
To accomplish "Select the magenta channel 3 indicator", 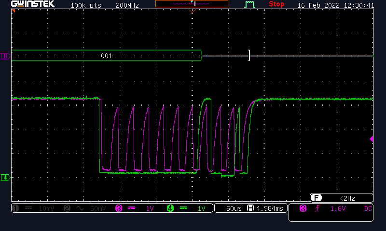I will pos(119,208).
